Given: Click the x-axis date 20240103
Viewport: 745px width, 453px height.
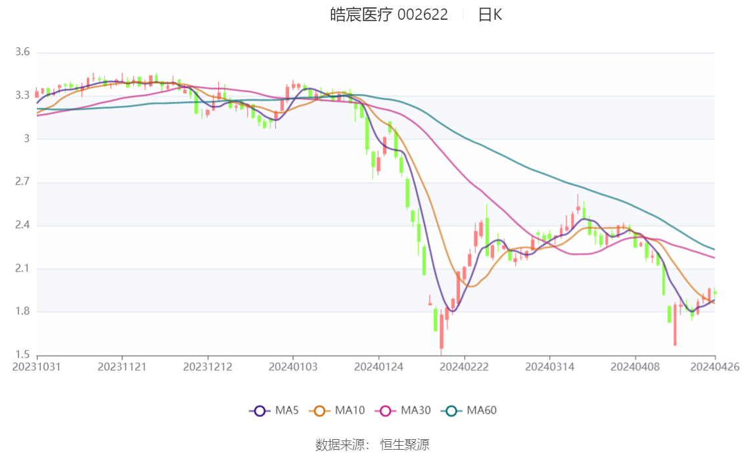Looking at the screenshot, I should tap(293, 367).
